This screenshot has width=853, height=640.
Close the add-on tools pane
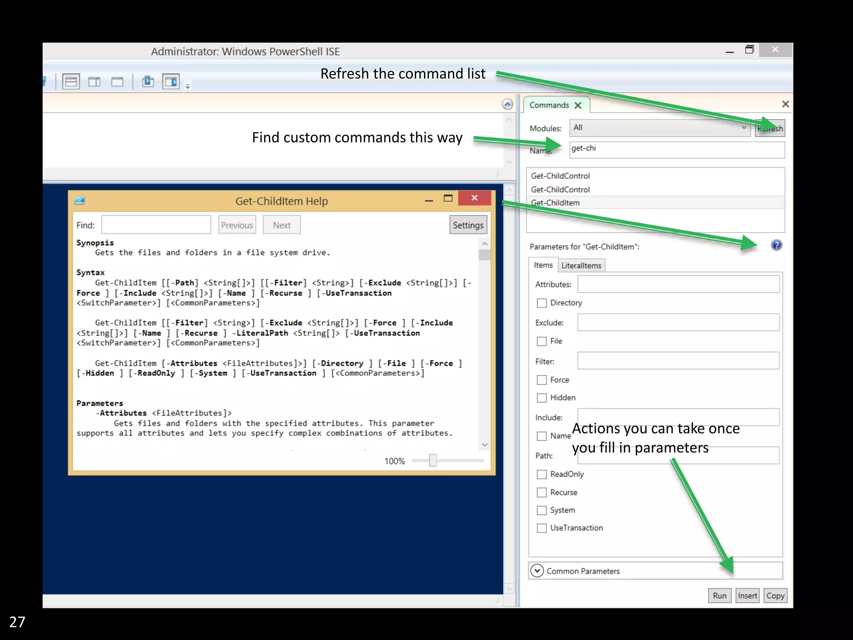tap(785, 104)
